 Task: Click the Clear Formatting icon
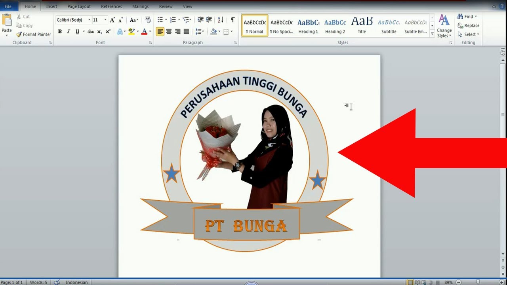click(148, 20)
